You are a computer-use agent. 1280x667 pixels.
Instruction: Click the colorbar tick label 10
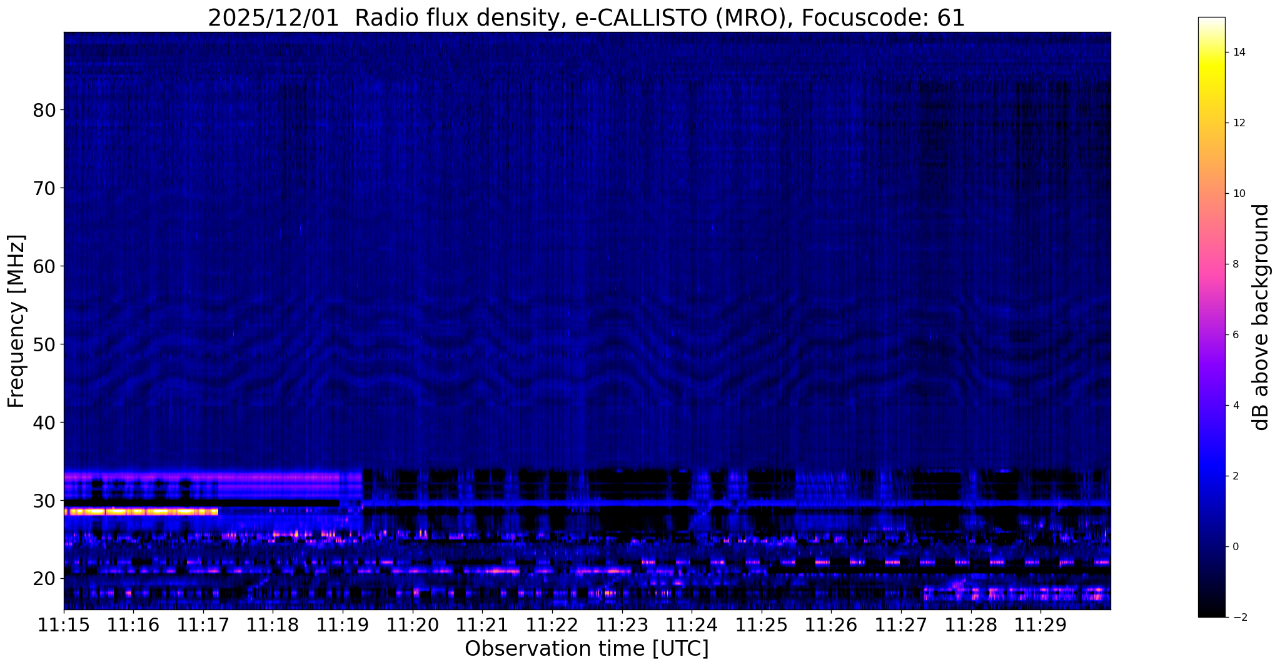click(1239, 194)
